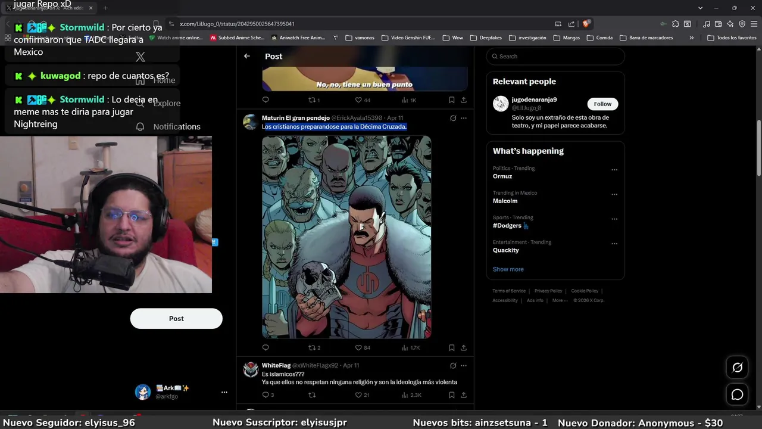Open floating Grok button at bottom right

pos(737,368)
